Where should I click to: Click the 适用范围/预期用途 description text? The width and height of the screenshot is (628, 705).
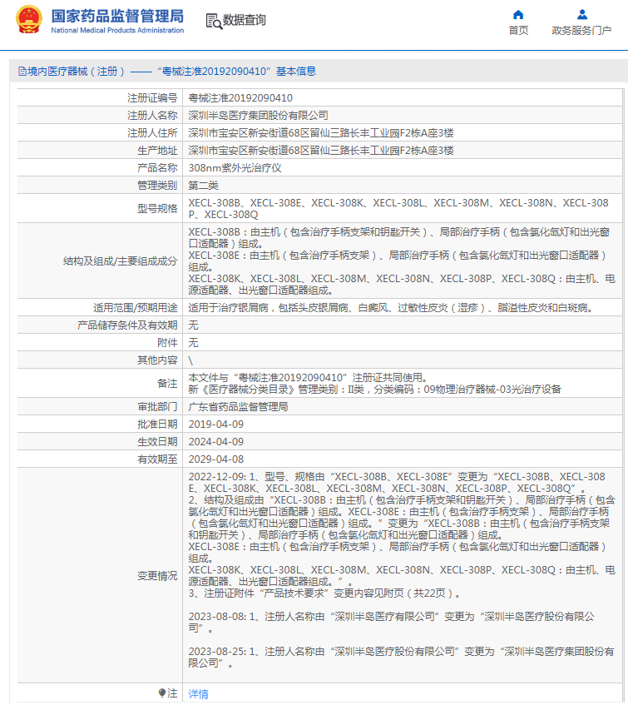click(391, 308)
